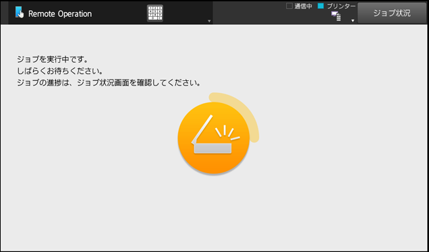Click the printer job status icon

(x=336, y=16)
